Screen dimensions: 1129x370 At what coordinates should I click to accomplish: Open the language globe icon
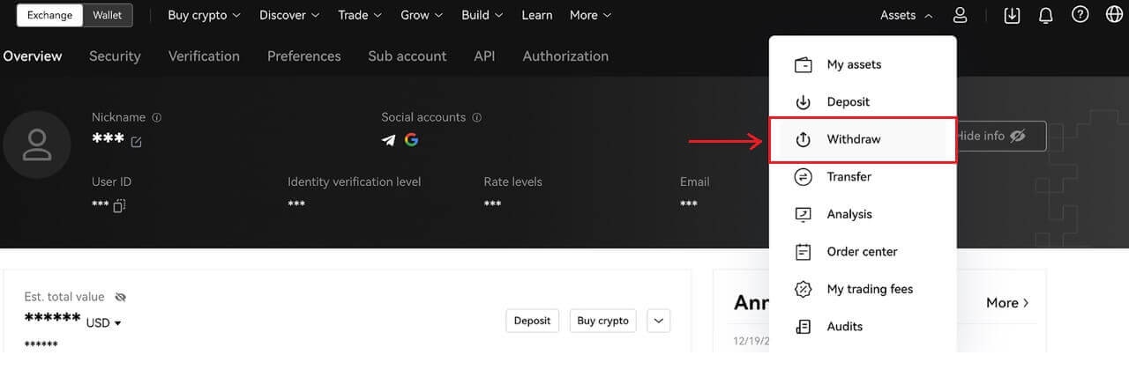coord(1114,15)
